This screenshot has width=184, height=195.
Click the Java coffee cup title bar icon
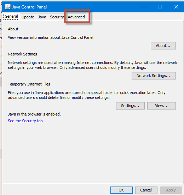coord(8,7)
